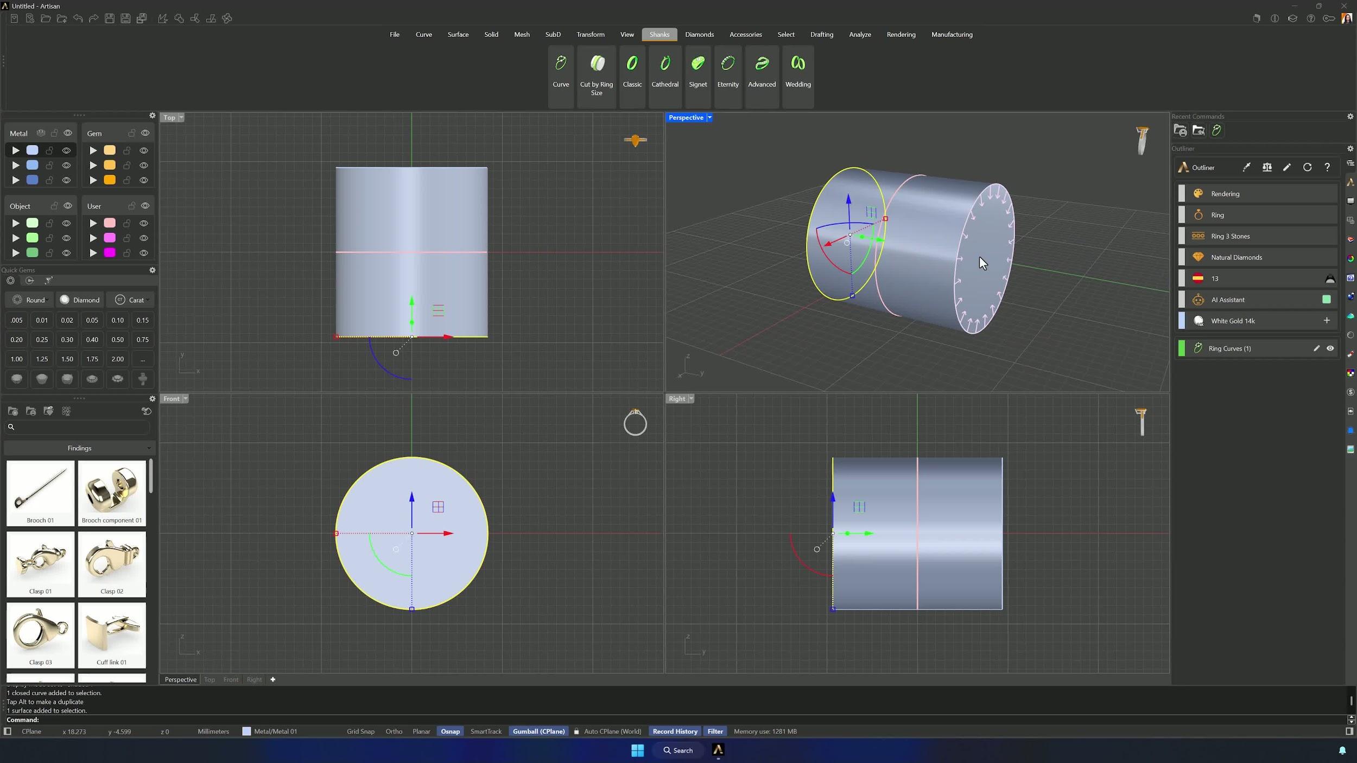Switch to the Accessories ribbon tab
Viewport: 1357px width, 763px height.
click(x=745, y=34)
